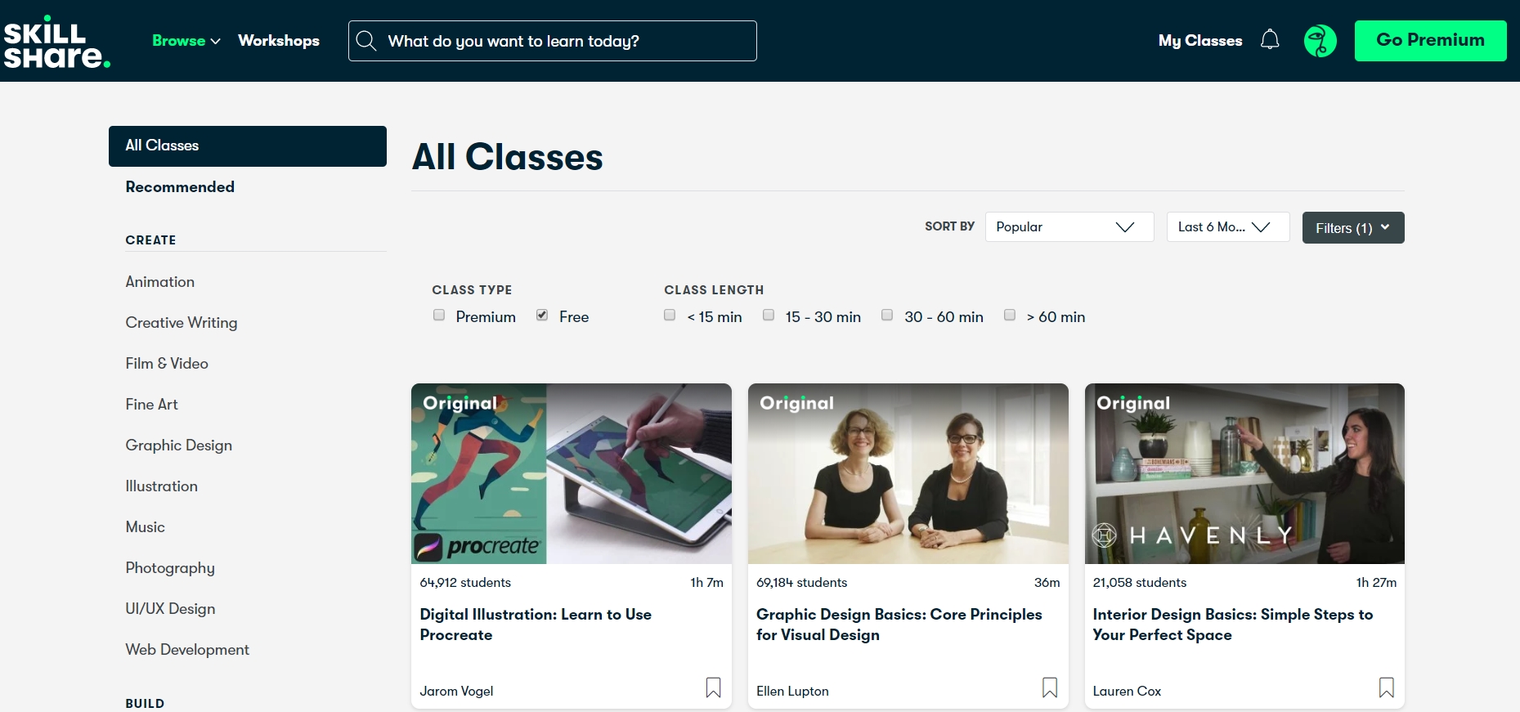Bookmark the Graphic Design Basics class

(x=1050, y=687)
